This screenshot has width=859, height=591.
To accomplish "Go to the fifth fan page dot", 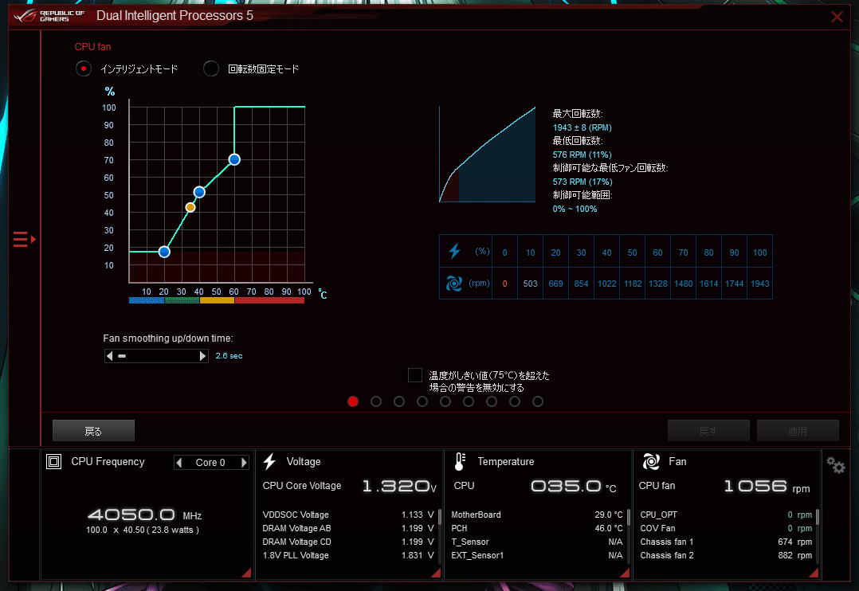I will click(445, 401).
